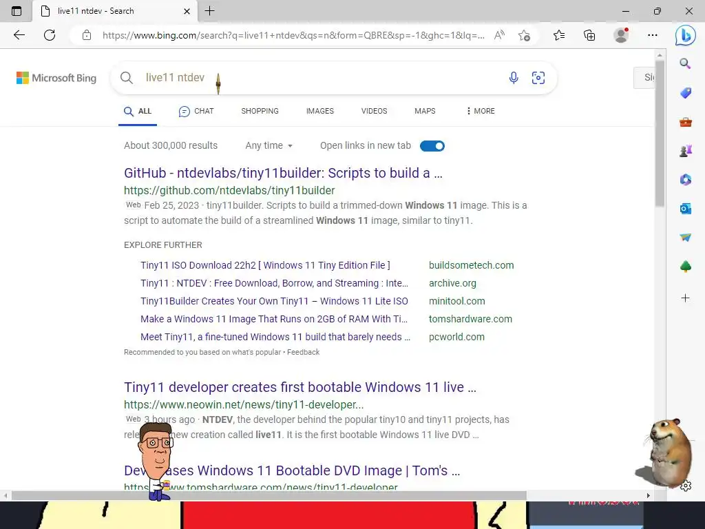Open sidebar settings gear
This screenshot has height=529, width=705.
pyautogui.click(x=686, y=486)
